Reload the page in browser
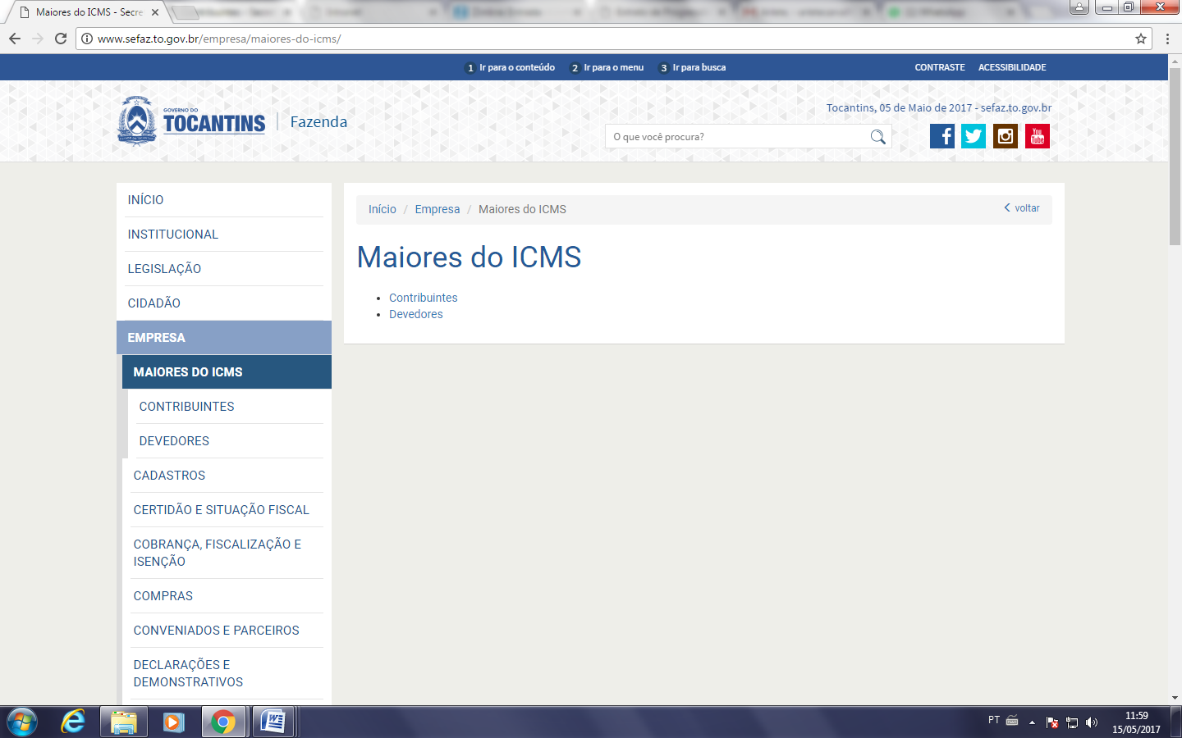 61,39
